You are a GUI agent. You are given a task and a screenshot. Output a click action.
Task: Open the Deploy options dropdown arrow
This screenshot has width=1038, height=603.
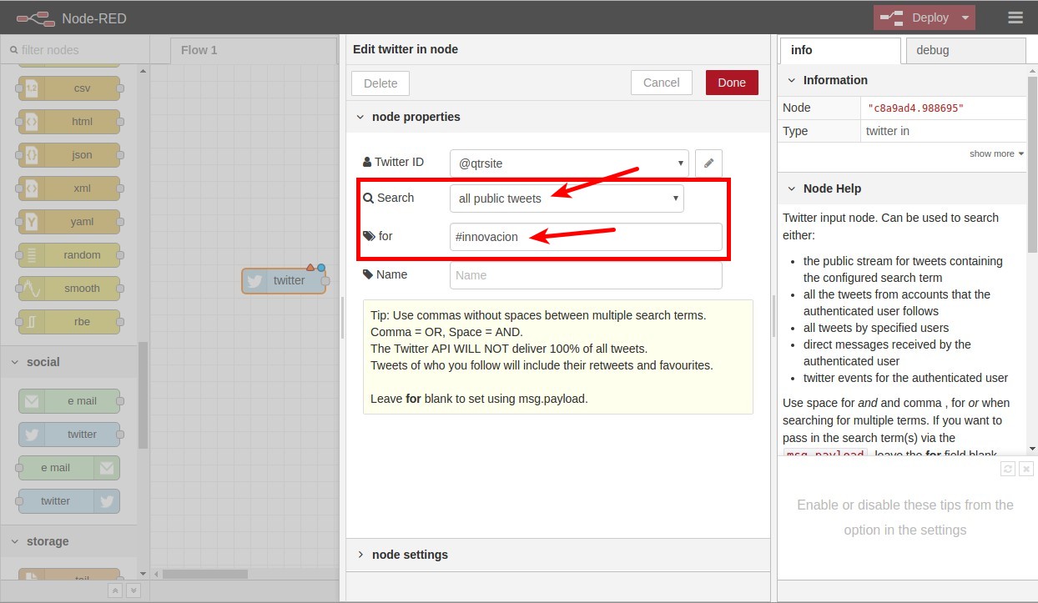(x=965, y=18)
